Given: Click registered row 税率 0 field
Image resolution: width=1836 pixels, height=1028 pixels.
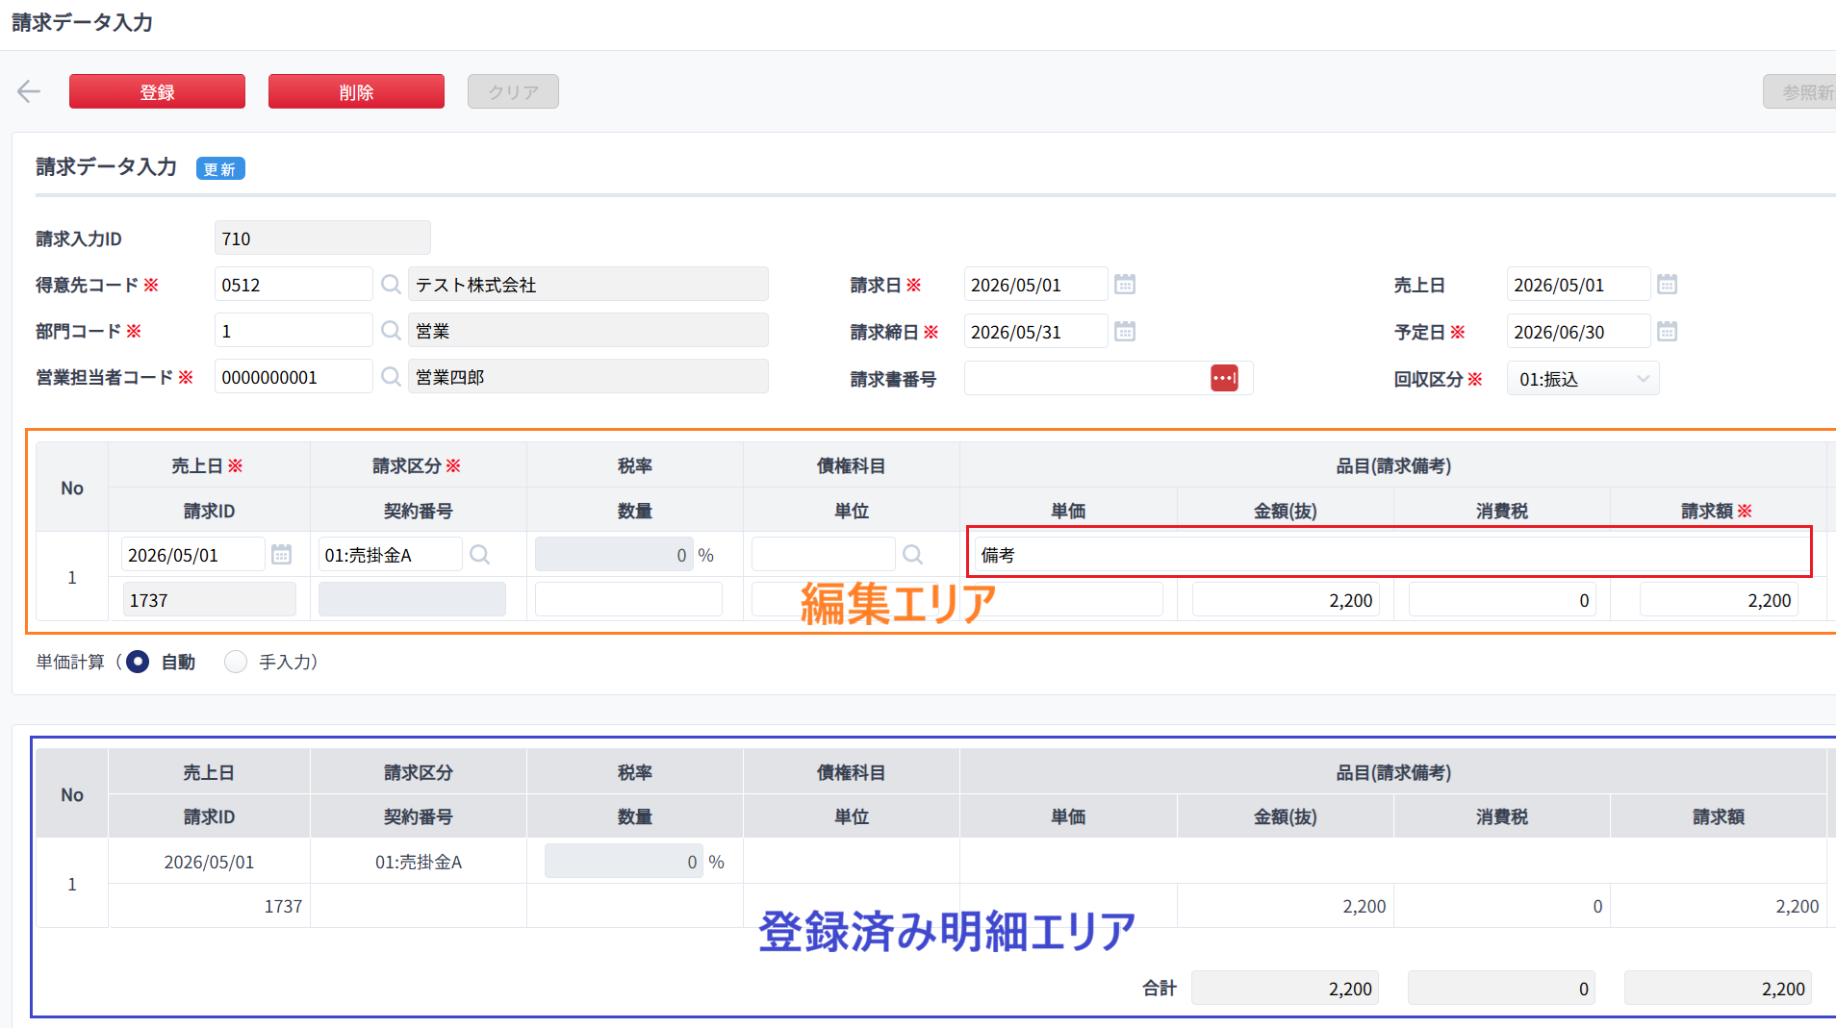Looking at the screenshot, I should point(624,862).
